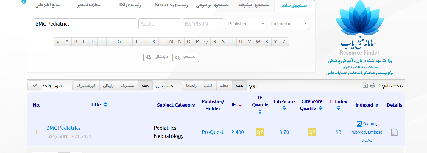
Task: Open the BMC Pediatrics title link
Action: [63, 128]
